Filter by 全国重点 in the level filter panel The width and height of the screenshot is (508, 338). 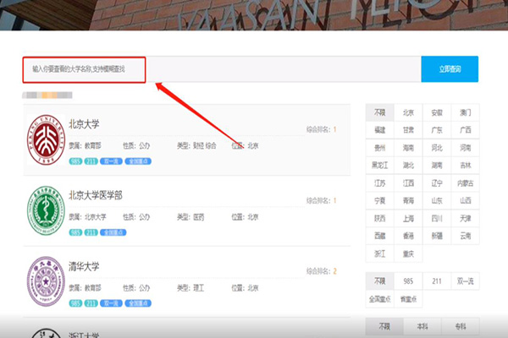tap(379, 299)
